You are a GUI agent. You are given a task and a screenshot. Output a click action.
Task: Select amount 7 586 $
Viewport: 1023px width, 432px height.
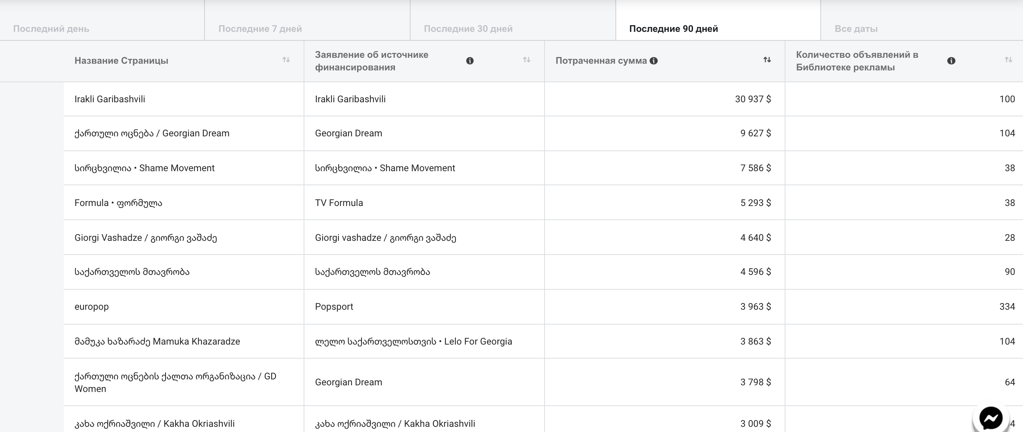tap(755, 168)
